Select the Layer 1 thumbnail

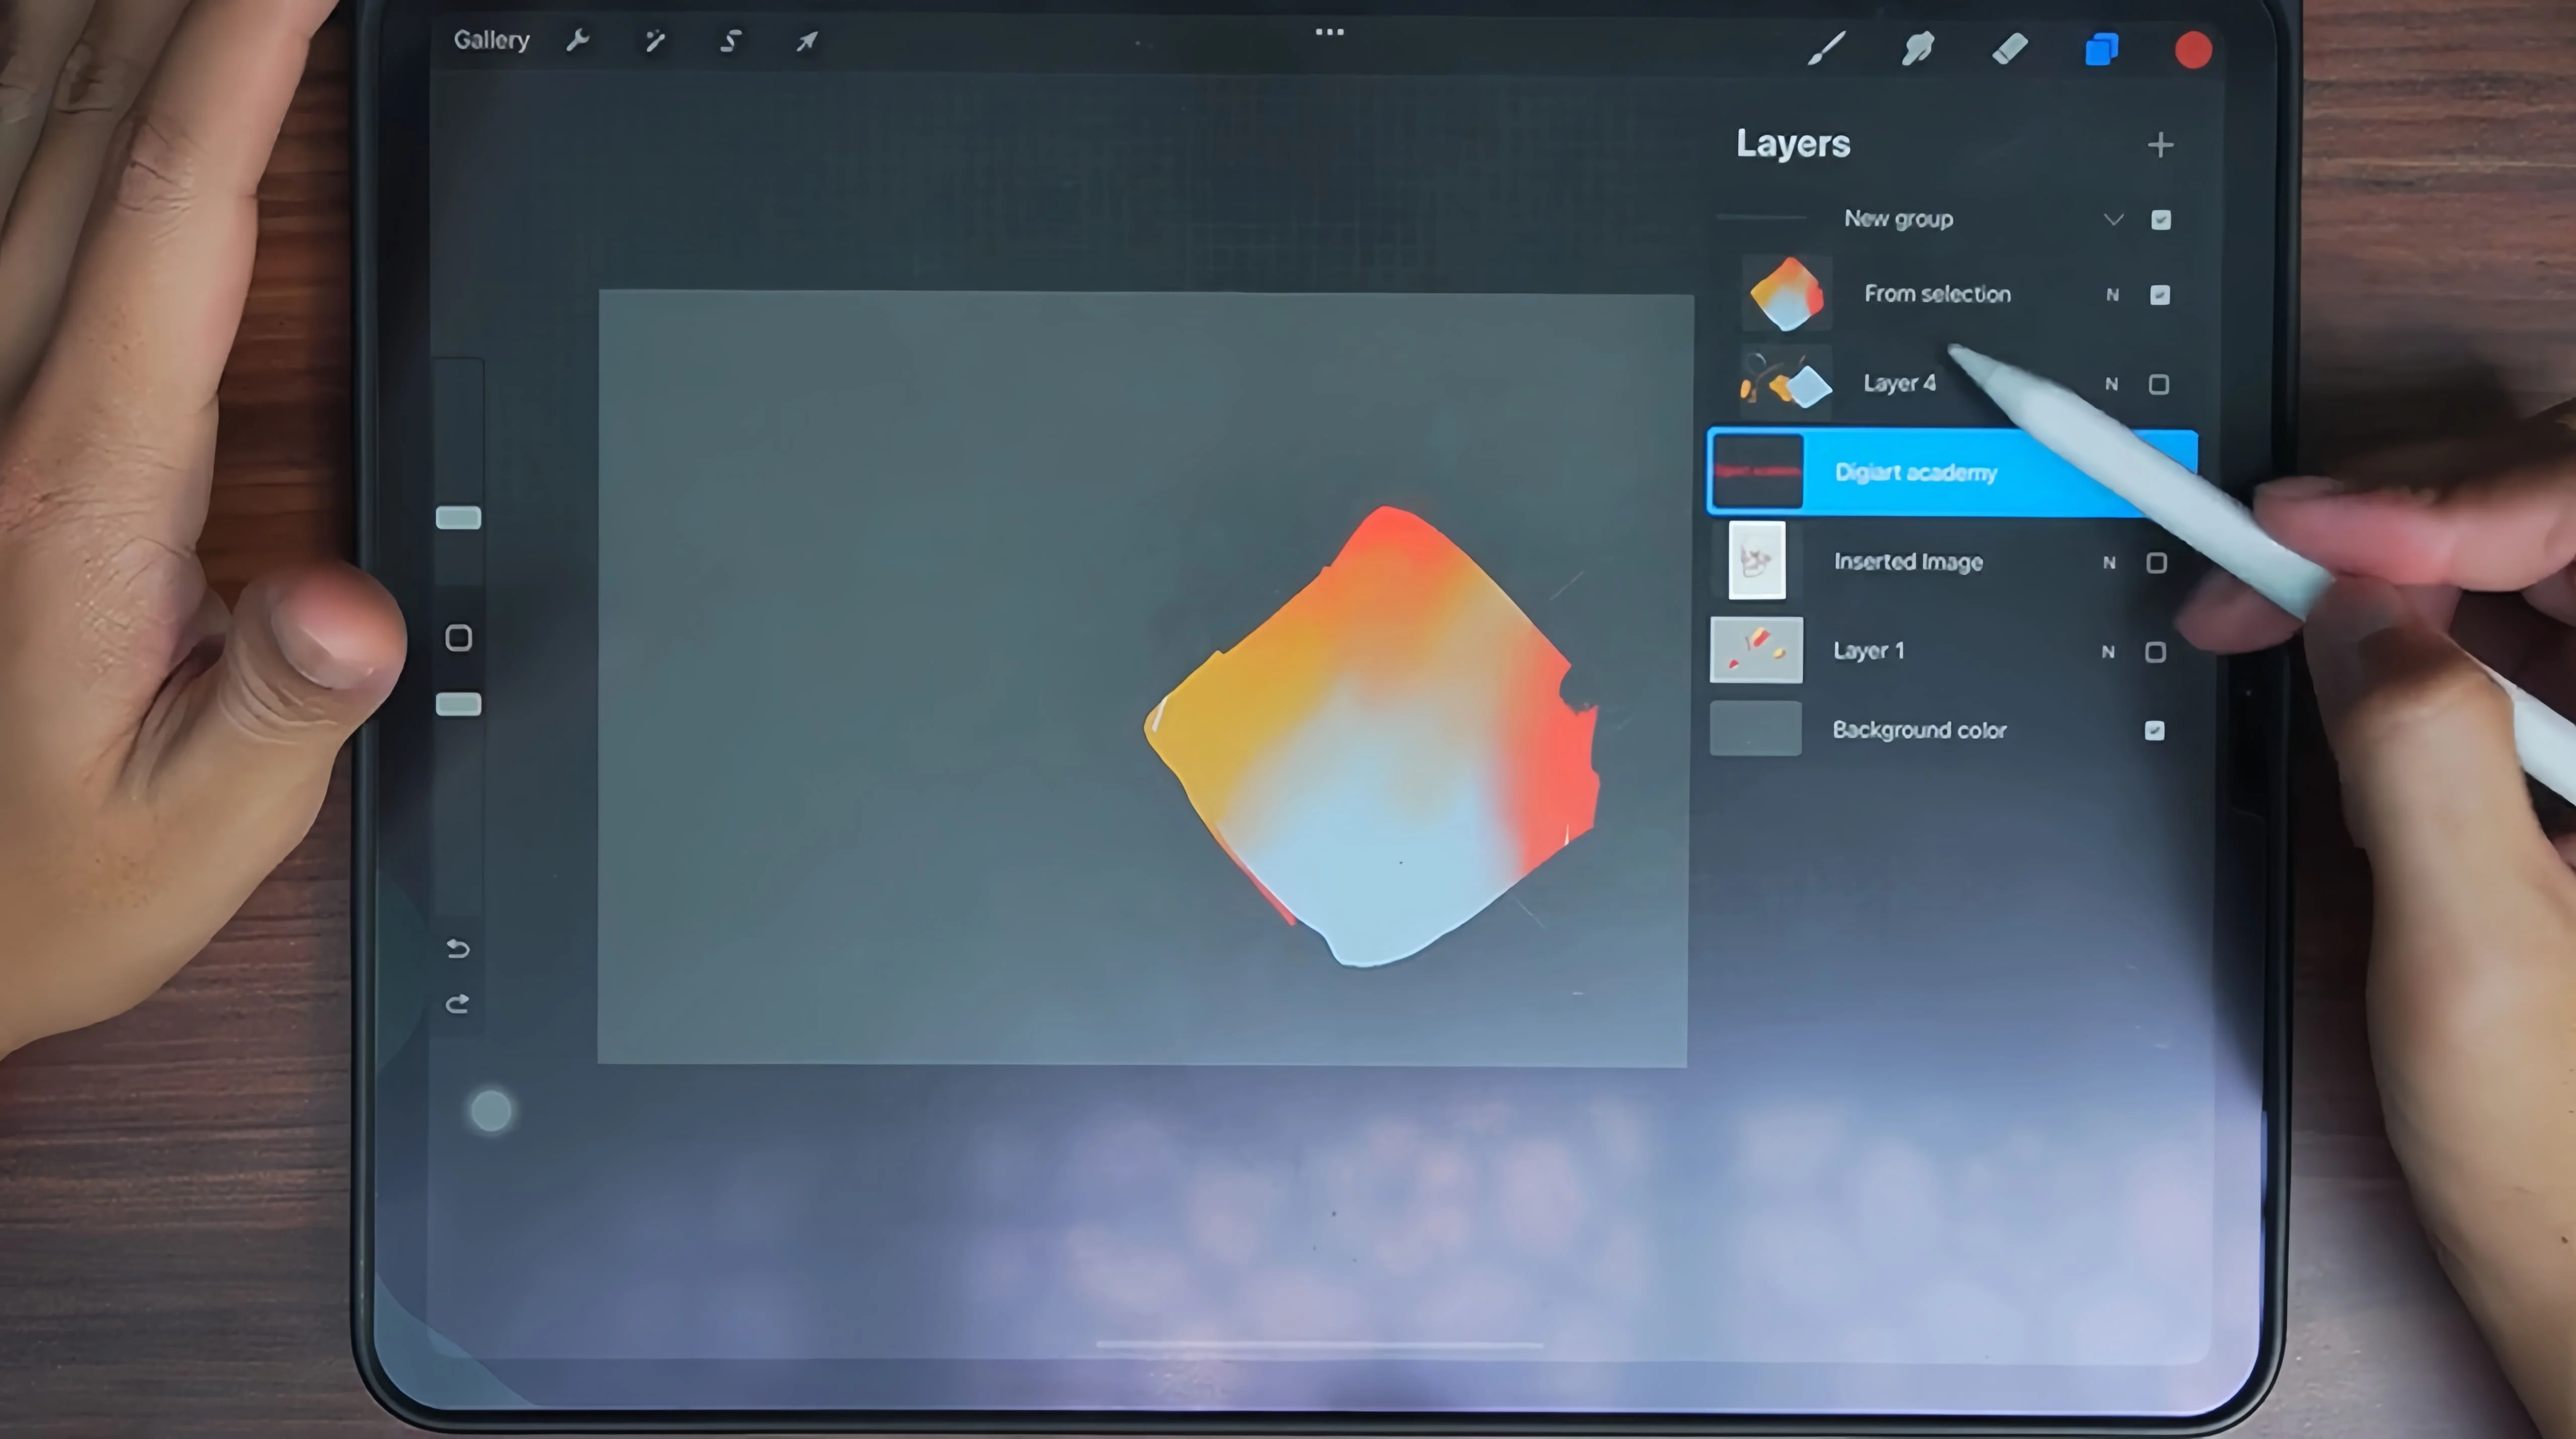1756,650
